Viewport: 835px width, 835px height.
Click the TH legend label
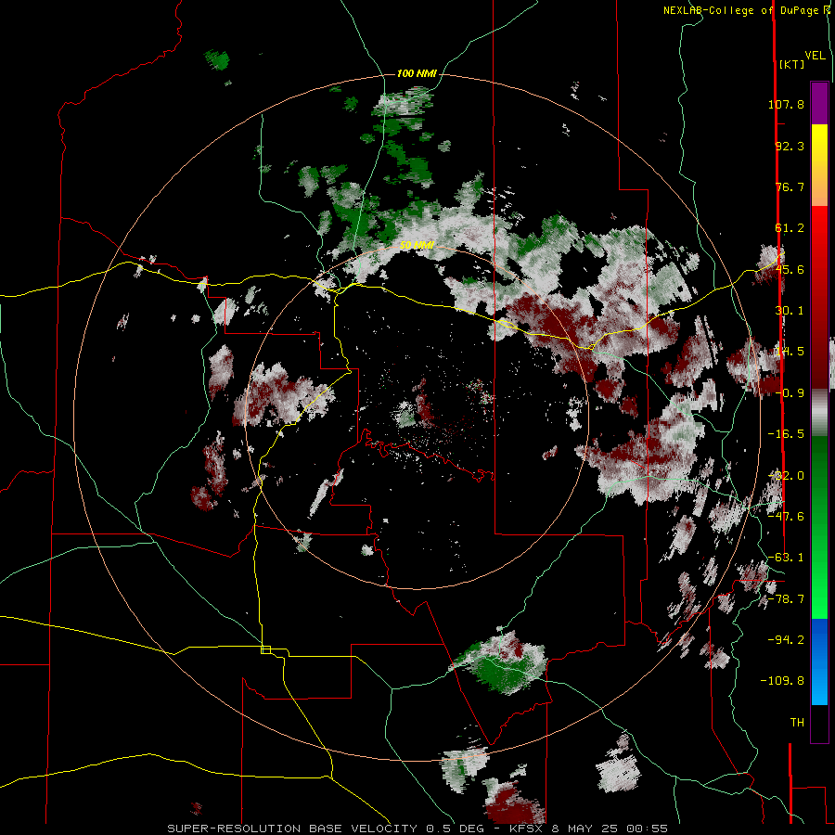pyautogui.click(x=797, y=723)
